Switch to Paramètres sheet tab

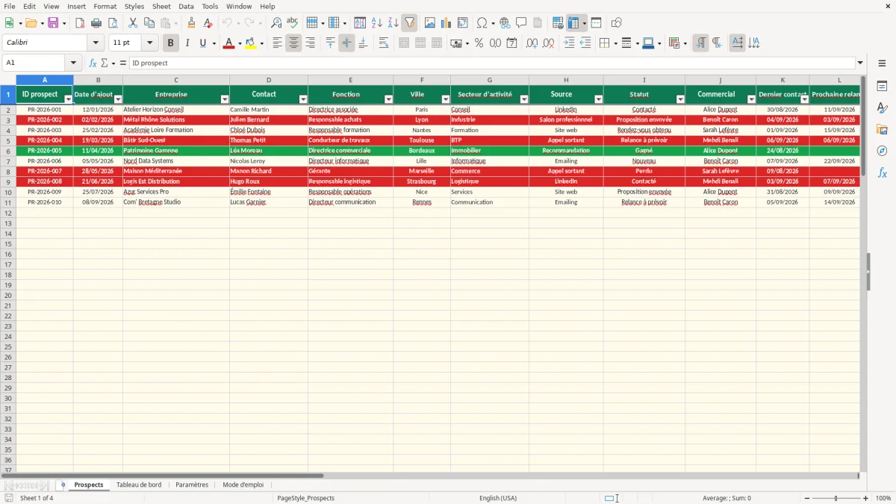coord(192,485)
